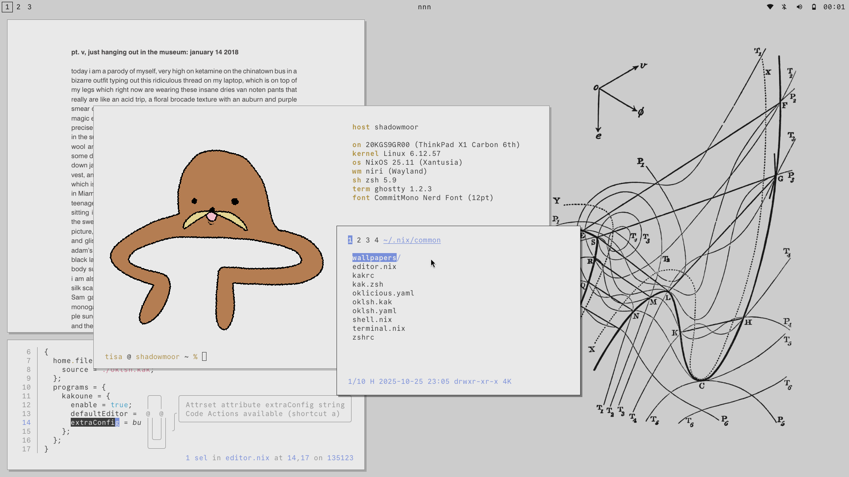Click the clock showing 00:01
This screenshot has height=477, width=849.
tap(834, 7)
